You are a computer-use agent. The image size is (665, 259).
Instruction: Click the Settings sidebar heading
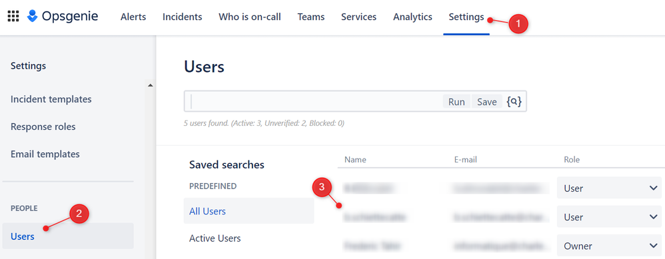(x=29, y=66)
